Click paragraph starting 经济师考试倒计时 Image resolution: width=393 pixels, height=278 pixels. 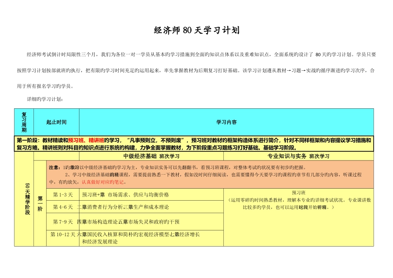point(201,54)
